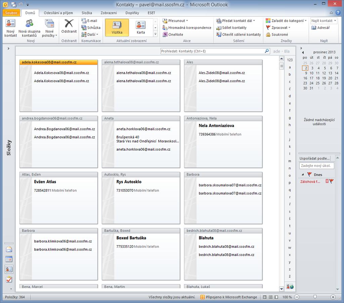This screenshot has height=303, width=344.
Task: Click Uspořádat podle arrange header
Action: [x=314, y=158]
